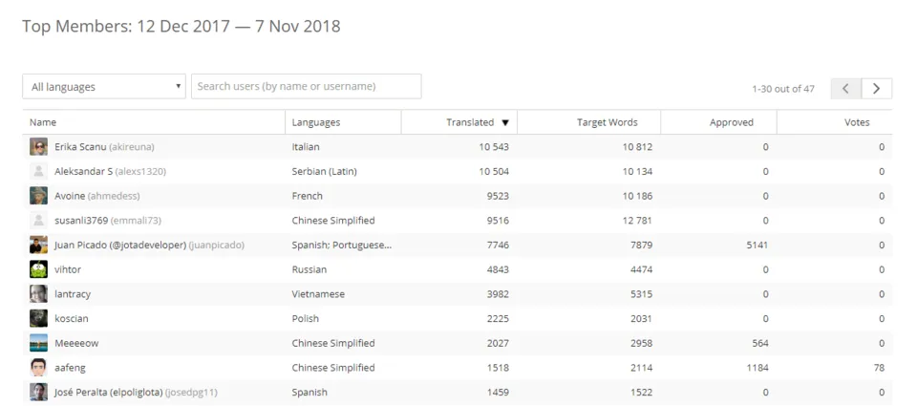This screenshot has width=917, height=406.
Task: Focus the Search users input field
Action: [307, 86]
